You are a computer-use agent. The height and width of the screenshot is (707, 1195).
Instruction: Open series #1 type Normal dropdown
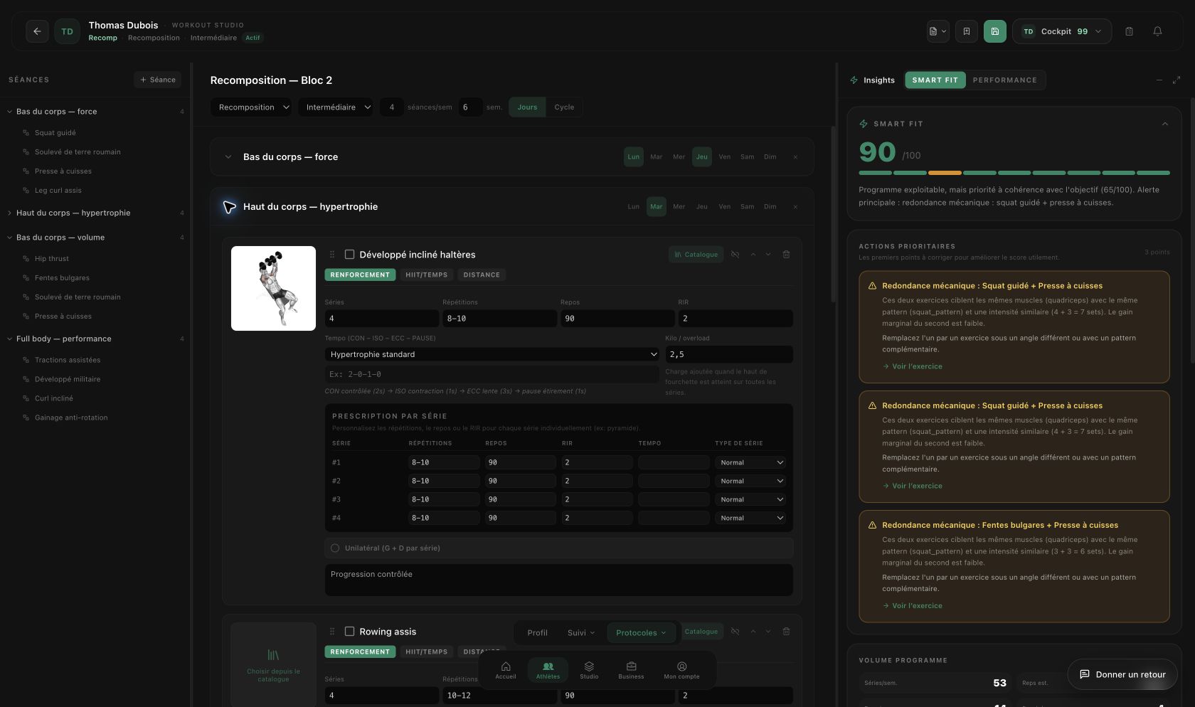pos(750,462)
